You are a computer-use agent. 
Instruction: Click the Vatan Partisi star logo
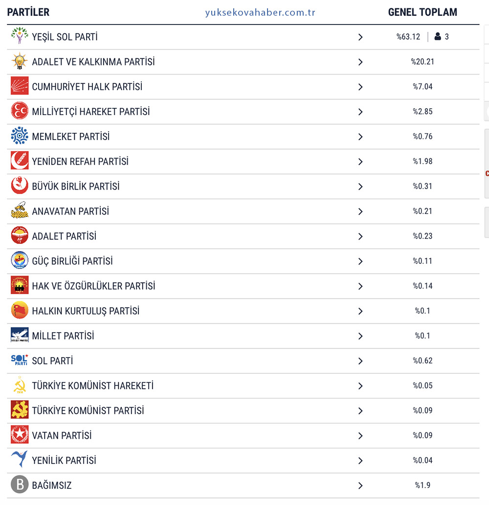tap(20, 435)
